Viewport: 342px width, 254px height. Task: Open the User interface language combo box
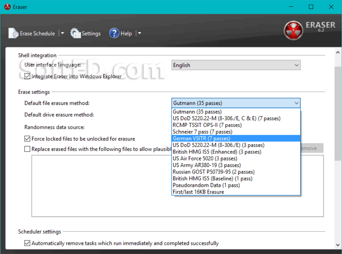coord(236,65)
